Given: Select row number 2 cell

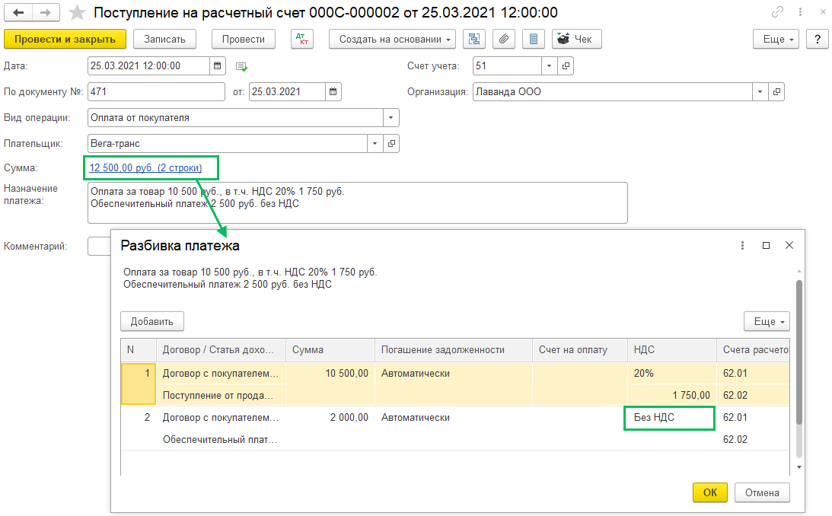Looking at the screenshot, I should click(139, 417).
